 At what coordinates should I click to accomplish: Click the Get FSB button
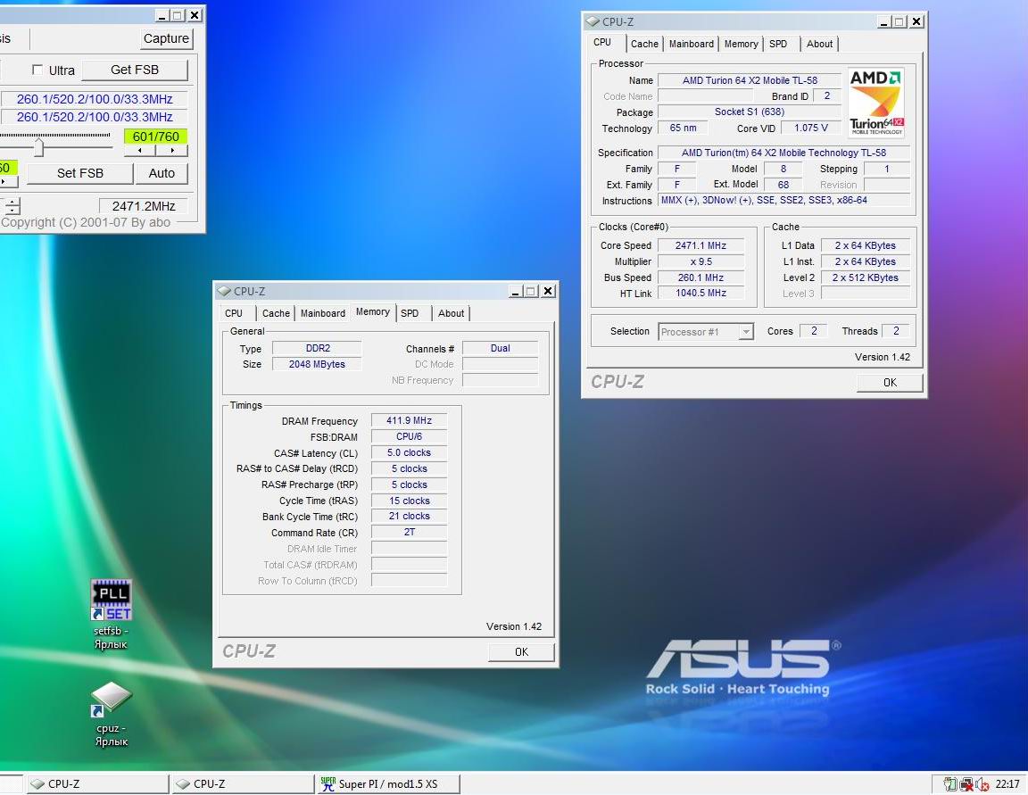click(x=135, y=70)
